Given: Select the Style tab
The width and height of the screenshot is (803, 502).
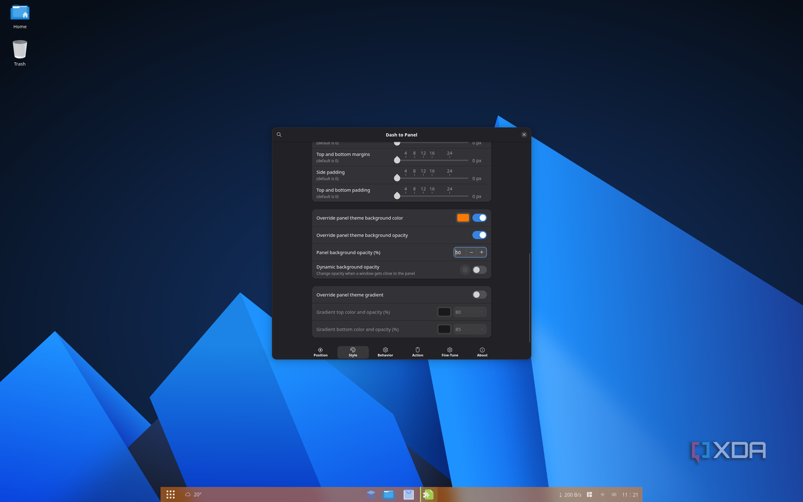Looking at the screenshot, I should coord(353,352).
